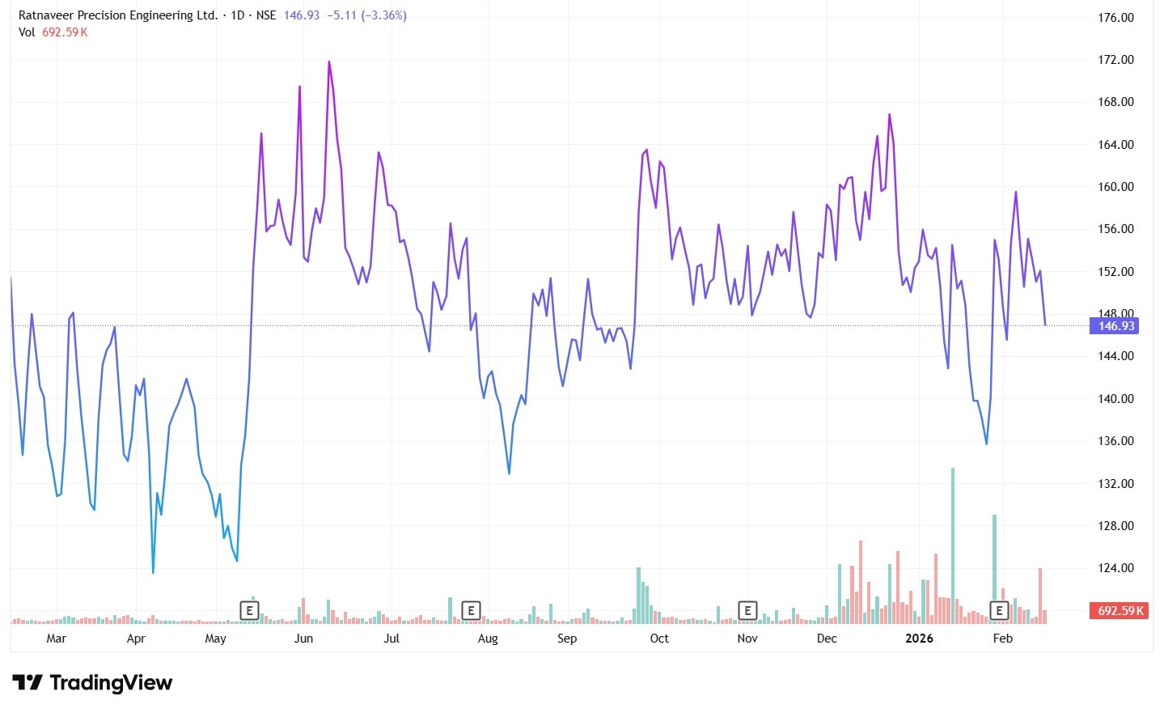Screen dimensions: 1164x713
Task: Click the earnings E marker near Nov
Action: coord(747,610)
